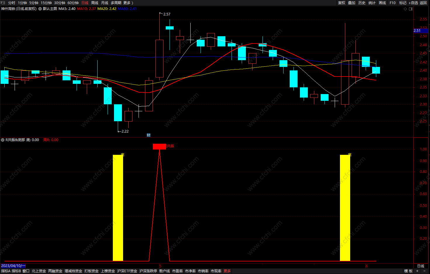Select 市盈率 indicator
Image resolution: width=430 pixels, height=274 pixels.
tap(177, 271)
